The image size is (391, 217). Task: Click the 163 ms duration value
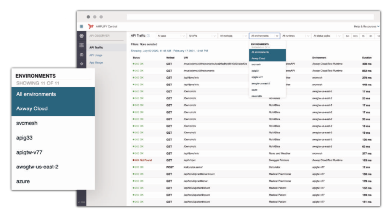[x=367, y=160]
